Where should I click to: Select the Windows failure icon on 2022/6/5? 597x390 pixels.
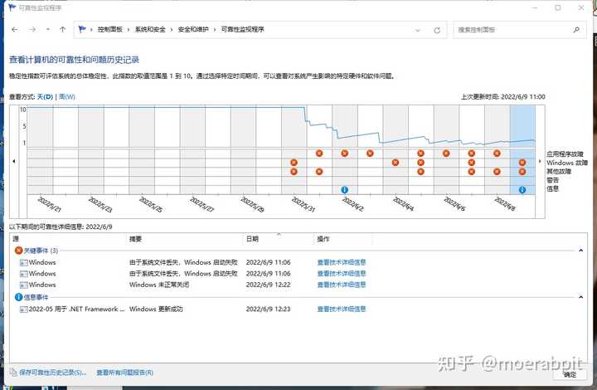pos(420,163)
